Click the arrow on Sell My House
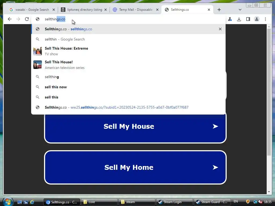 (215, 126)
